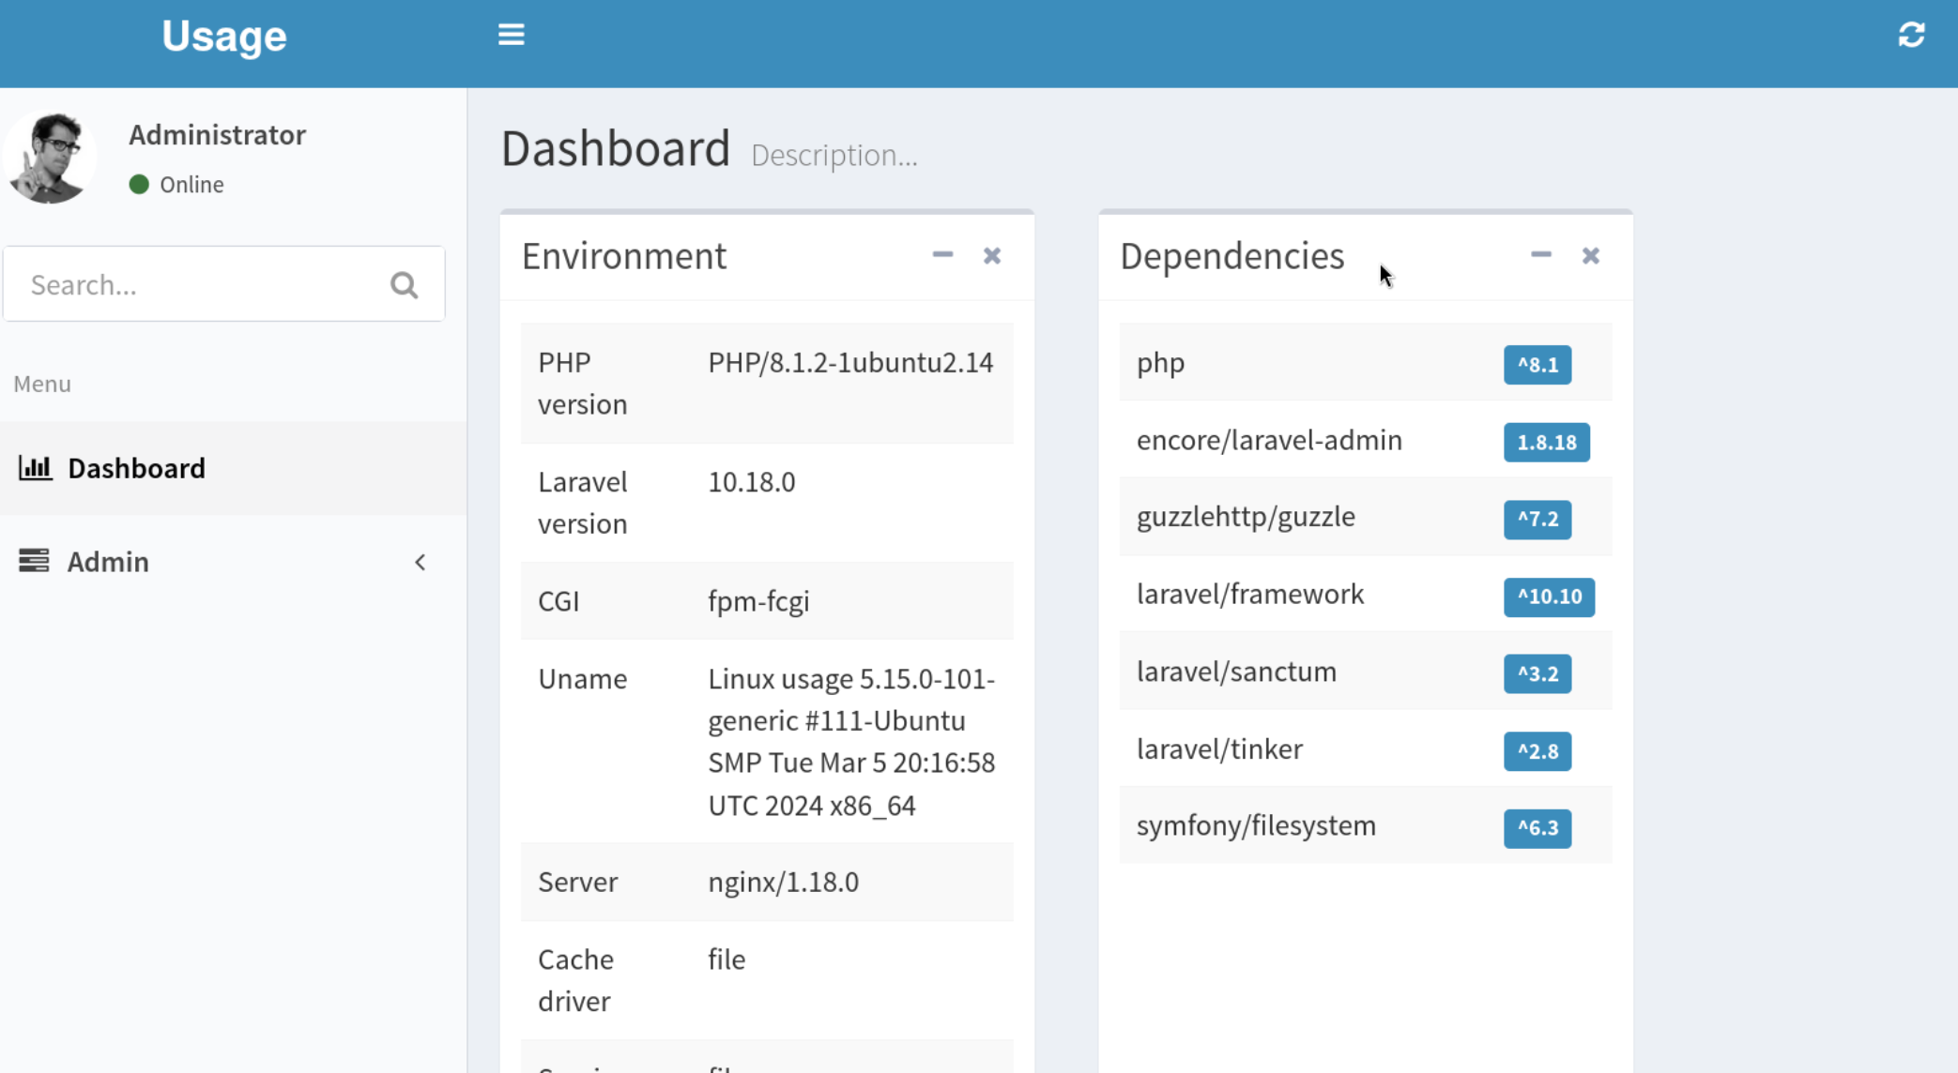Select the symfony/filesystem dependency text
Viewport: 1958px width, 1073px height.
(x=1256, y=825)
